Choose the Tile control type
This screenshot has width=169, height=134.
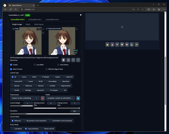pyautogui.click(x=64, y=90)
